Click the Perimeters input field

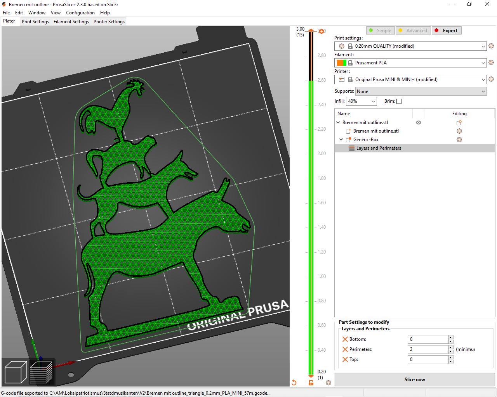(x=428, y=349)
